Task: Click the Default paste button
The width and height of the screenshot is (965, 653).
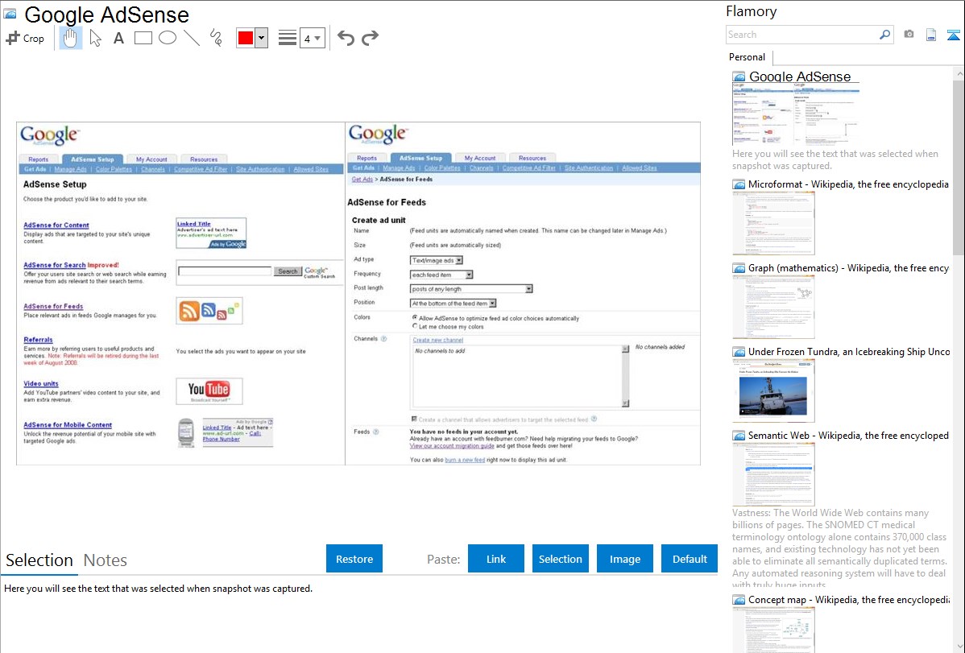Action: 690,559
